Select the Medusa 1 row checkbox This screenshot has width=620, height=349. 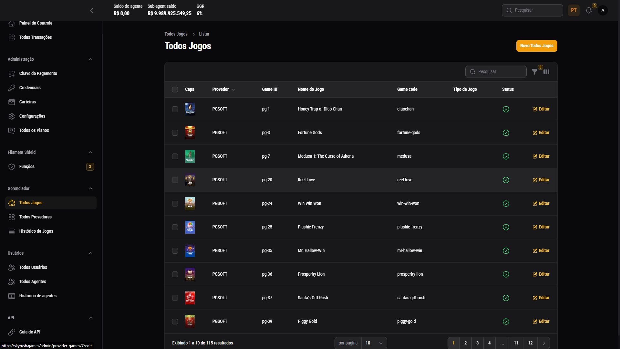tap(175, 156)
